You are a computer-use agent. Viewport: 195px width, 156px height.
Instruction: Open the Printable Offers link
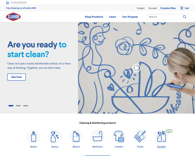click(168, 8)
